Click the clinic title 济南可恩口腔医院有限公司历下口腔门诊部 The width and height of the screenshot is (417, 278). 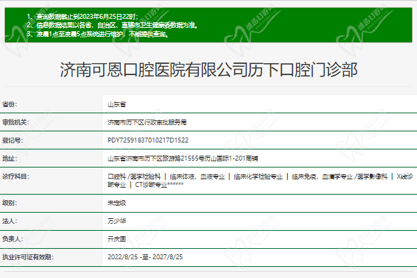208,70
